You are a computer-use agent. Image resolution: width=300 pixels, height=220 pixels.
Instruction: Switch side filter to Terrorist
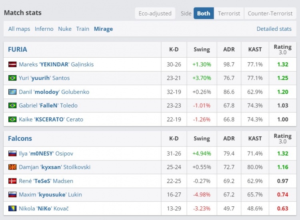[x=229, y=13]
